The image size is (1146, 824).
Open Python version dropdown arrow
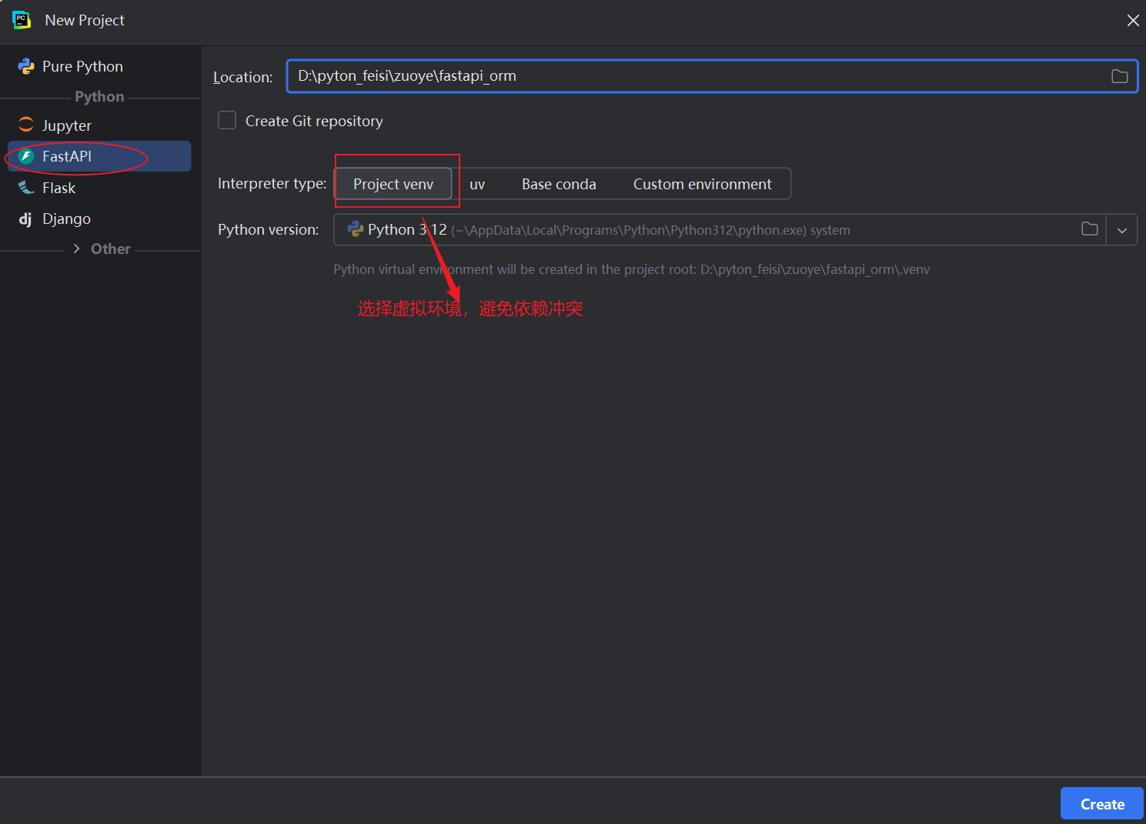pos(1122,230)
